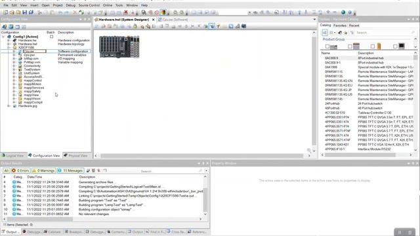Check the third Product Group filter checkbox
This screenshot has width=420, height=236.
point(373,47)
